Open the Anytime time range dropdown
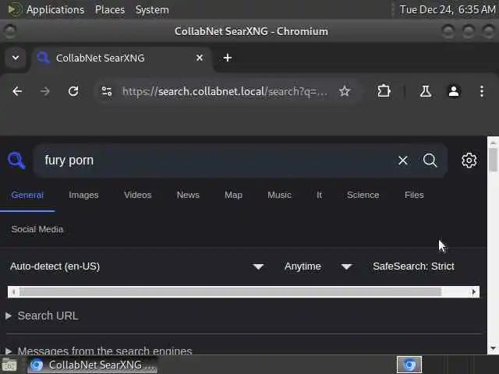The height and width of the screenshot is (374, 499). 318,266
